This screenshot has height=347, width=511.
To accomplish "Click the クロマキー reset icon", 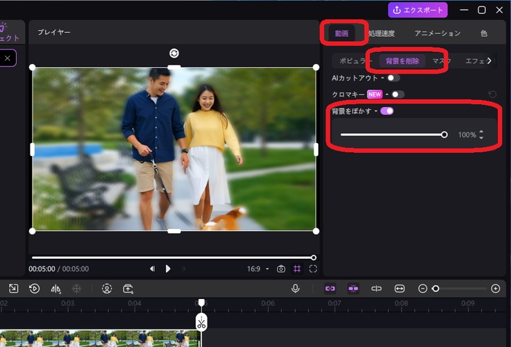I will point(492,94).
